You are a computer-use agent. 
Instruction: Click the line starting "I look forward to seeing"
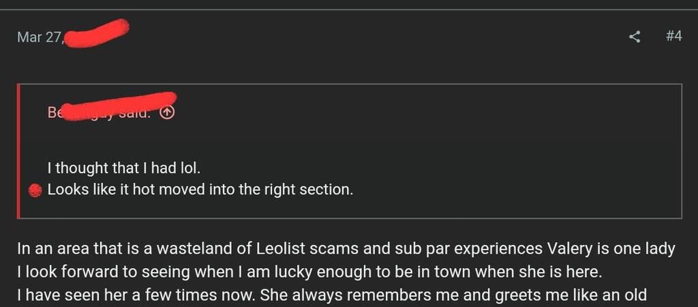pos(309,272)
